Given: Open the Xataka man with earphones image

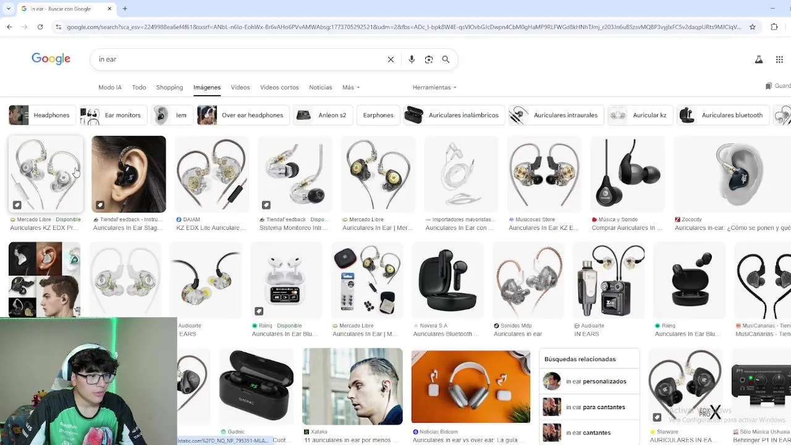Looking at the screenshot, I should click(352, 386).
